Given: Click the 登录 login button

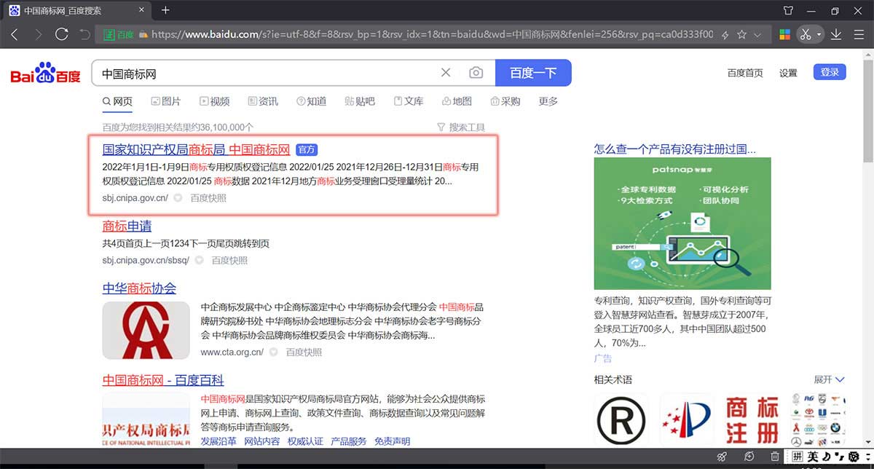Looking at the screenshot, I should click(x=830, y=72).
